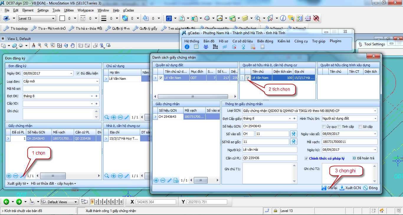Screen dimensions: 403x215
Task: Click the search icon beside Số vào sổ
Action: [x=293, y=134]
